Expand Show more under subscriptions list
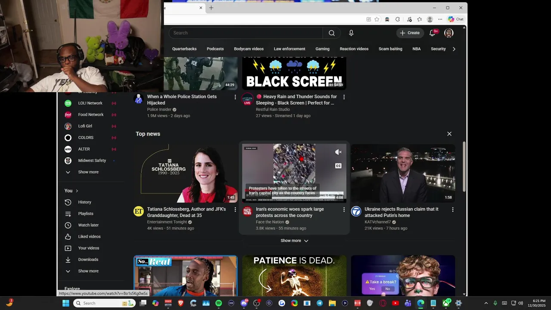 [x=88, y=172]
